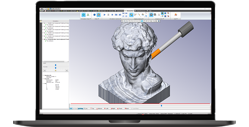The height and width of the screenshot is (127, 249).
Task: Switch to the Automation tab
Action: tap(119, 11)
